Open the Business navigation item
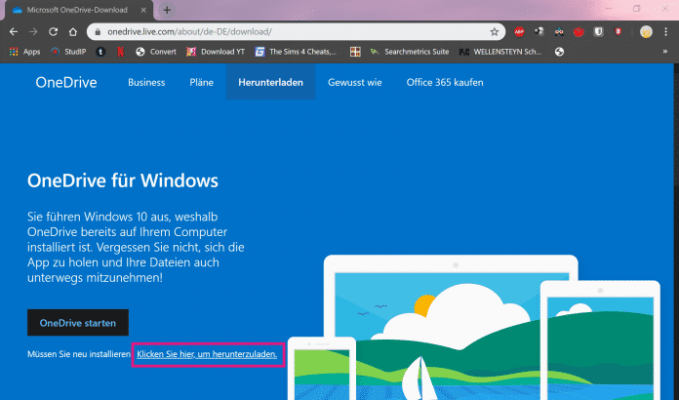This screenshot has height=400, width=679. tap(145, 82)
